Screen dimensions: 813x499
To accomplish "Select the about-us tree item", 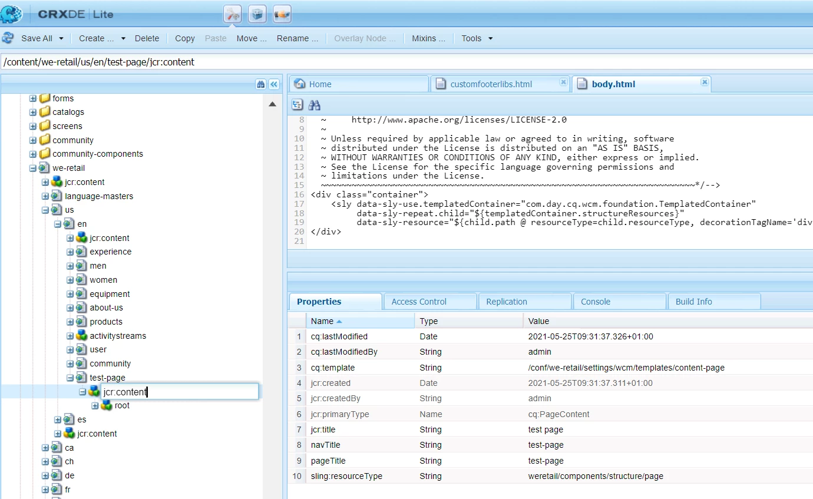I will tap(106, 308).
